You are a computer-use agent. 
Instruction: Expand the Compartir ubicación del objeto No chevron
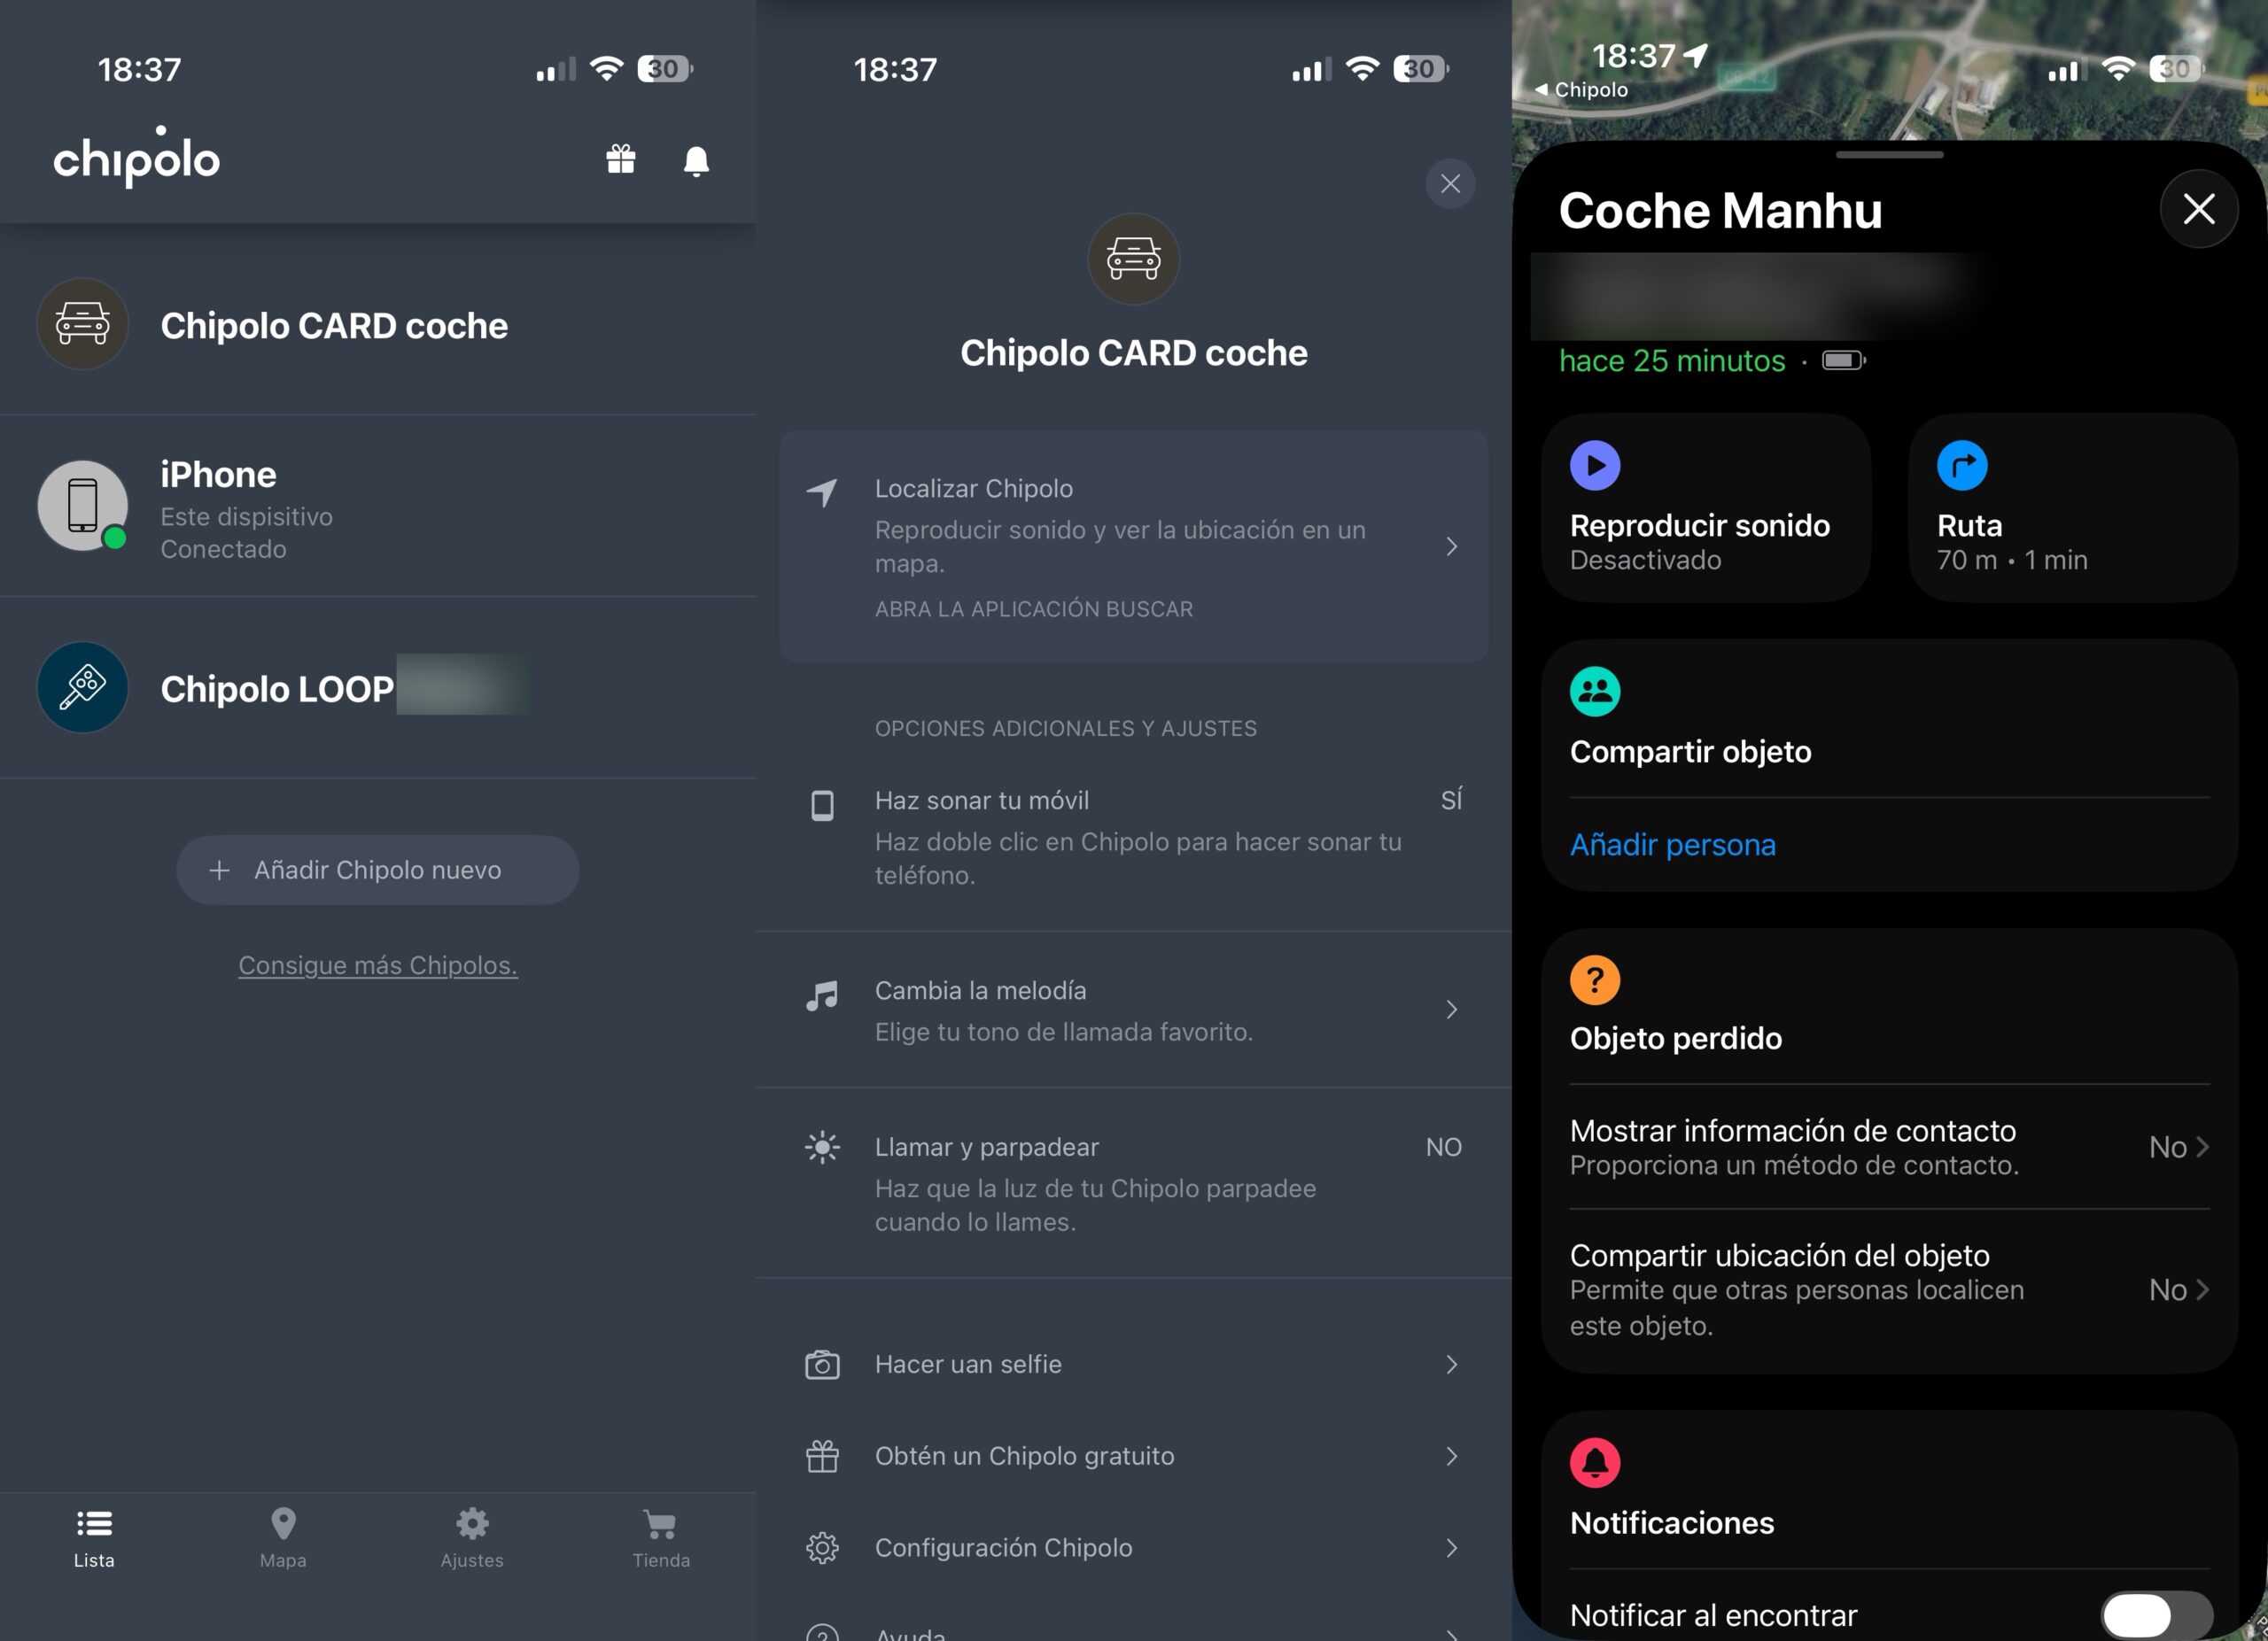2202,1289
